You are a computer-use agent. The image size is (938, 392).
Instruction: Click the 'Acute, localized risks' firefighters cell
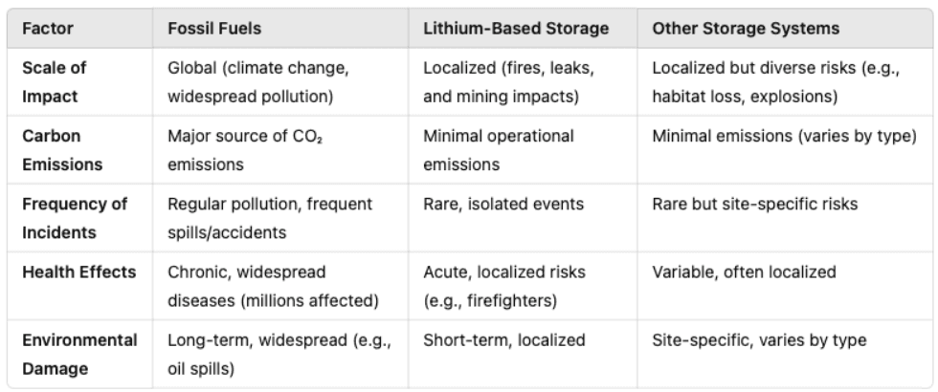click(x=504, y=286)
